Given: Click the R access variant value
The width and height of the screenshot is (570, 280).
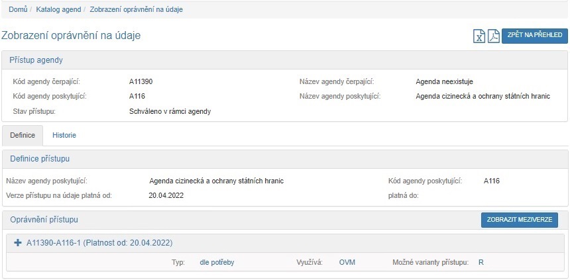Looking at the screenshot, I should (481, 262).
